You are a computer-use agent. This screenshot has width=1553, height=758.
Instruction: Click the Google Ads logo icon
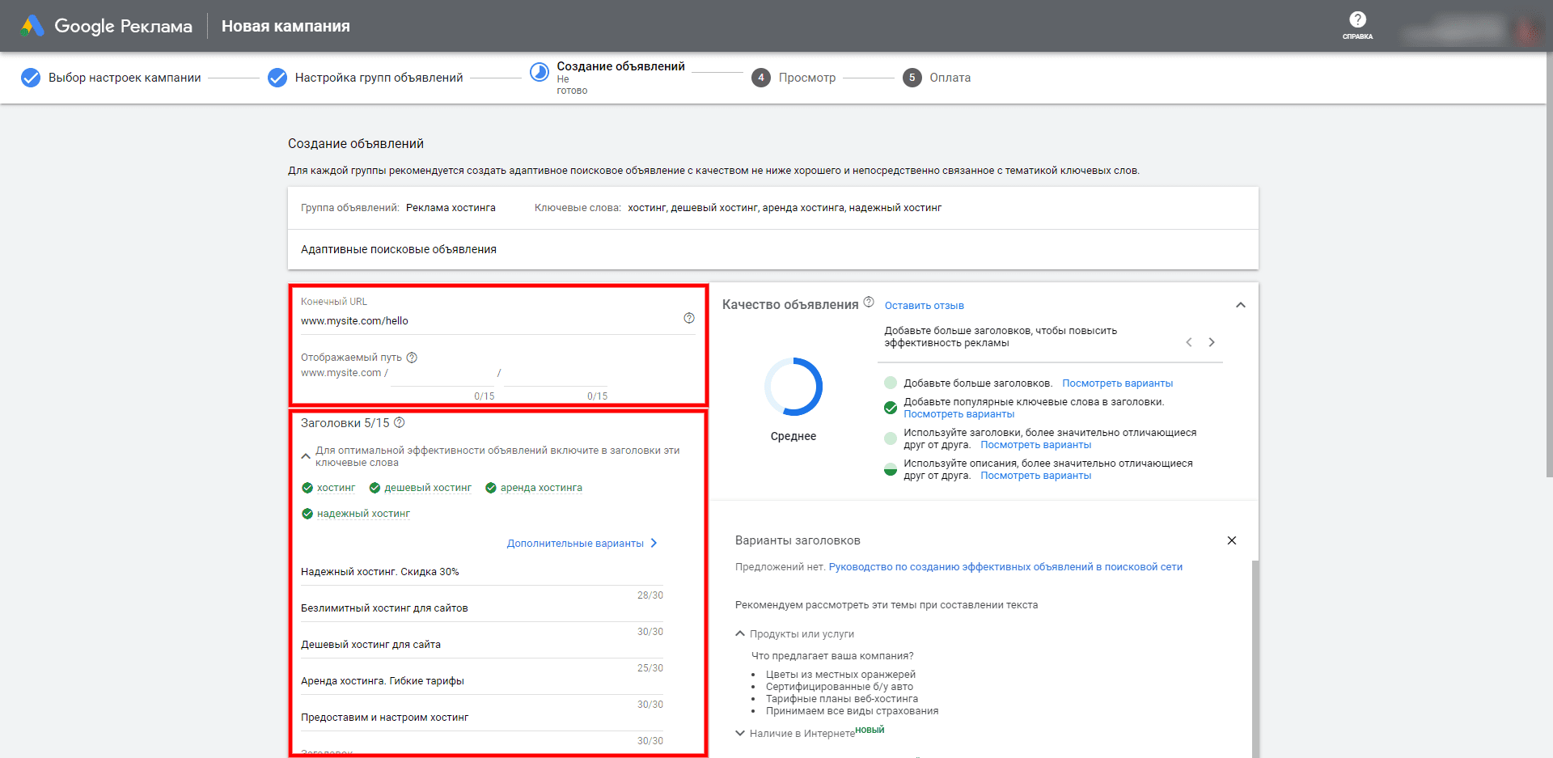click(32, 26)
